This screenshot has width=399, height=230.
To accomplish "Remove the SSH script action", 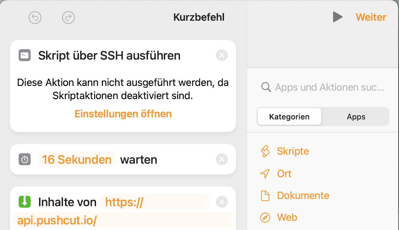I will pyautogui.click(x=222, y=56).
